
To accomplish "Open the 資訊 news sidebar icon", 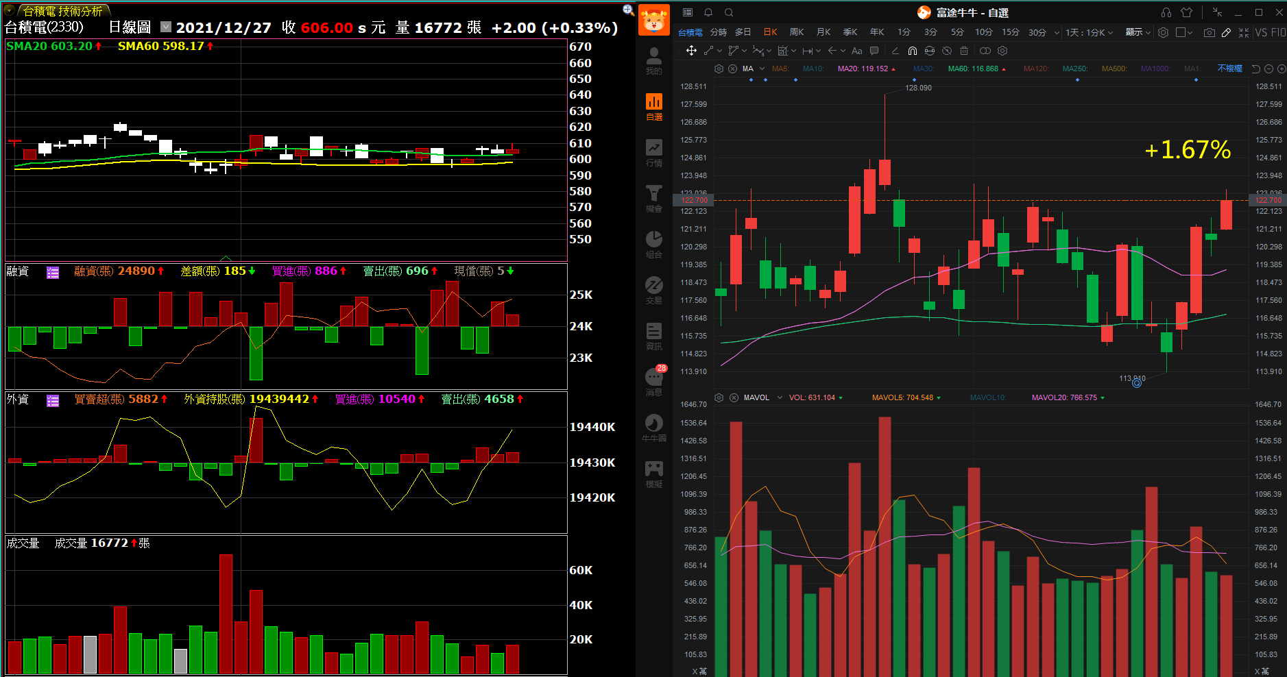I will 654,336.
